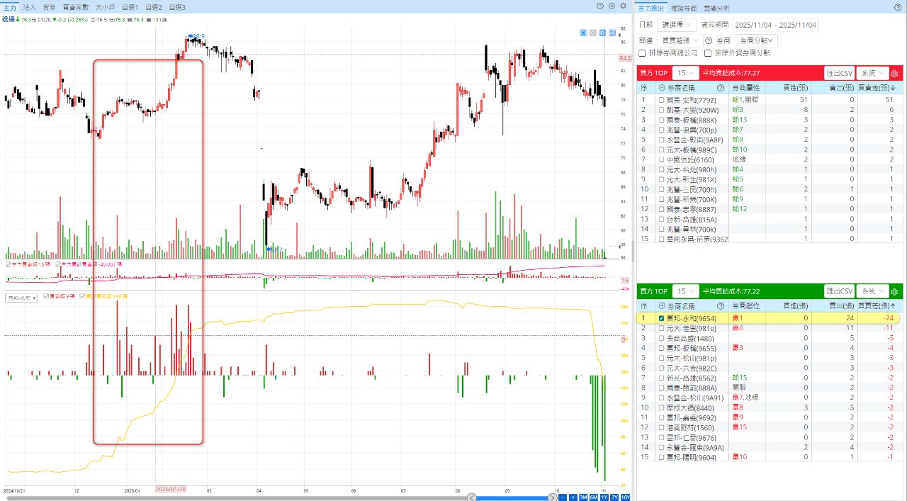Check 排除券商總公司 checkbox
The image size is (907, 501).
(x=642, y=53)
